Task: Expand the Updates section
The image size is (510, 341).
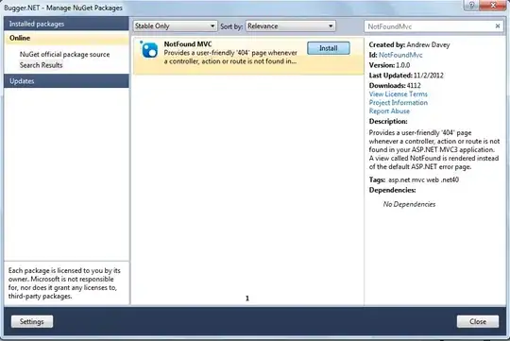Action: click(x=66, y=81)
